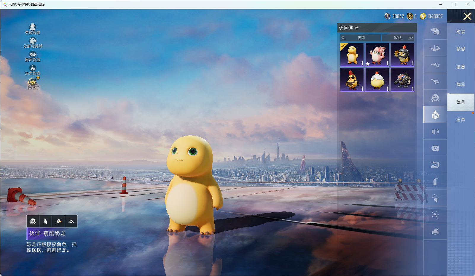Screen dimensions: 475x276
Task: Open 热力档案 flame icon
Action: coord(33,68)
